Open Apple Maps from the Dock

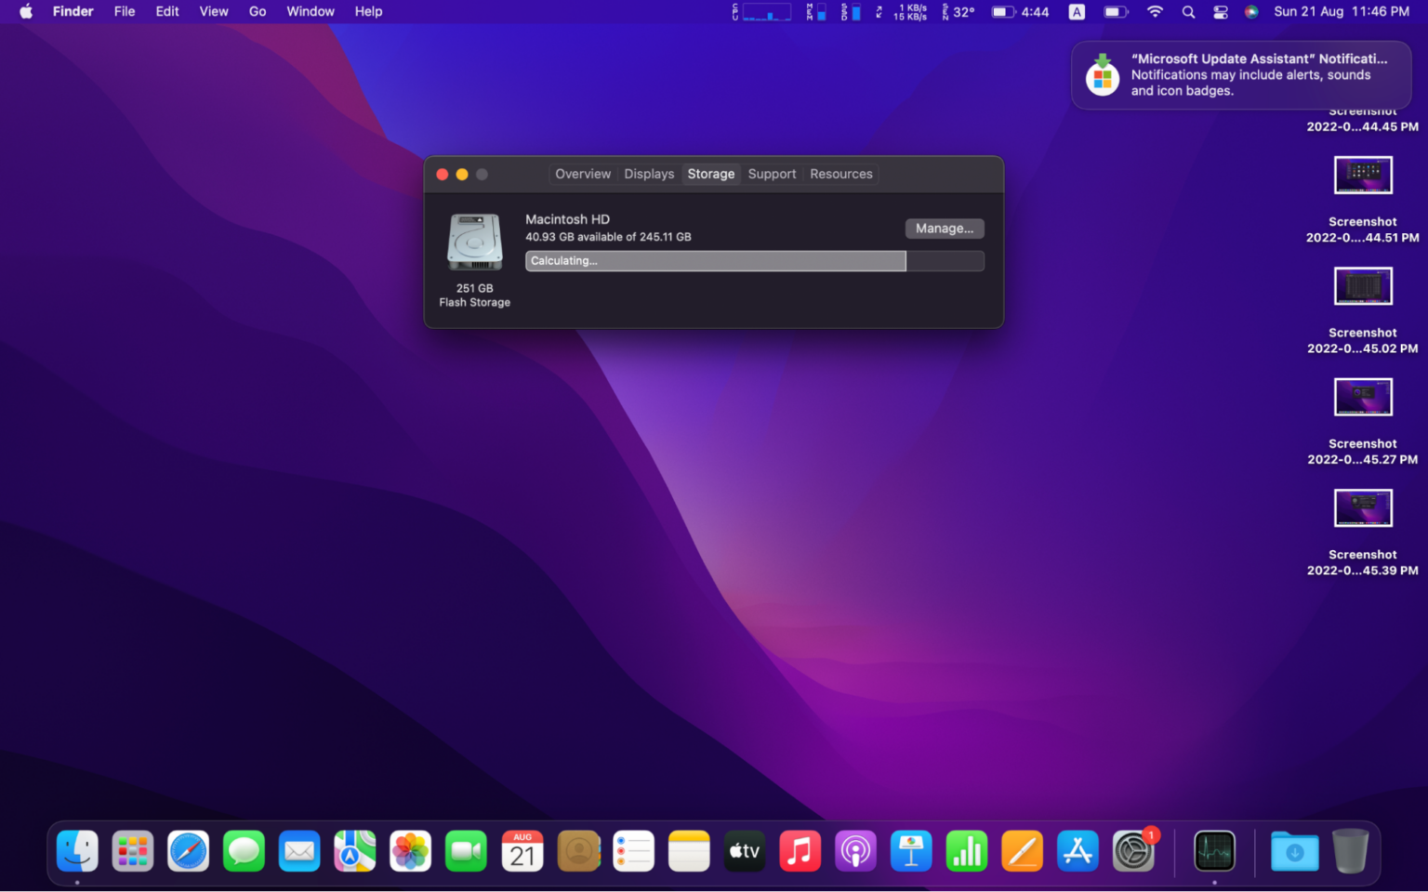coord(354,851)
